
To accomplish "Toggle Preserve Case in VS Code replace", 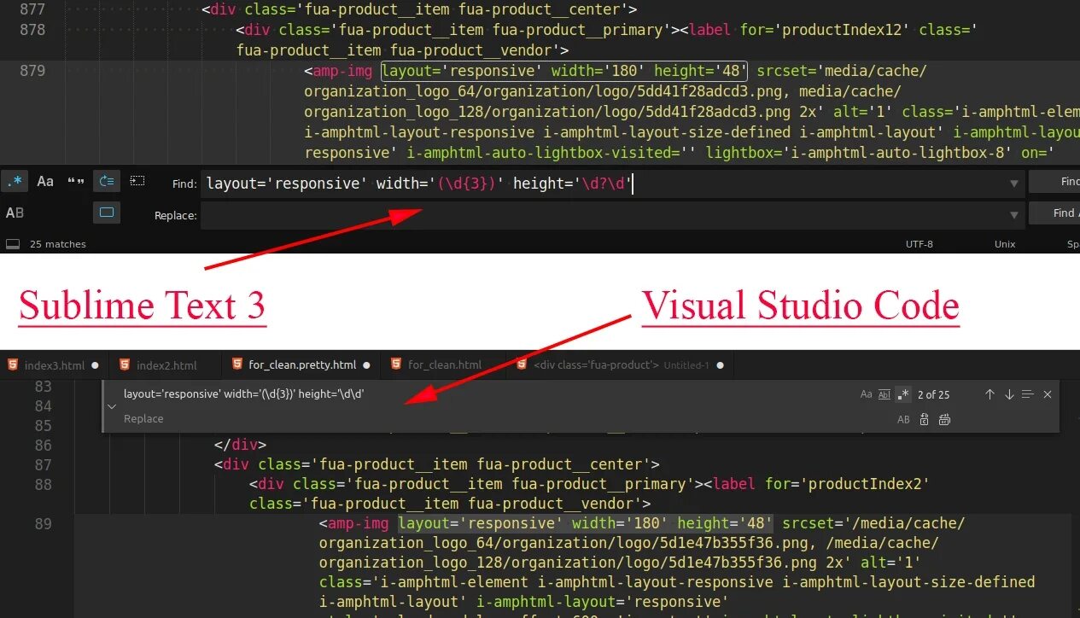I will point(904,419).
